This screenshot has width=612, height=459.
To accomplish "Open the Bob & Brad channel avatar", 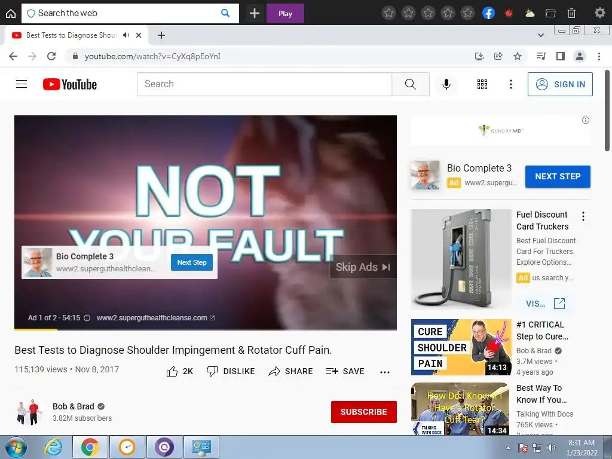I will tap(29, 412).
